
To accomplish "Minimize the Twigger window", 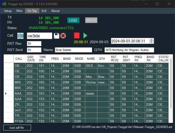I will point(146,4).
